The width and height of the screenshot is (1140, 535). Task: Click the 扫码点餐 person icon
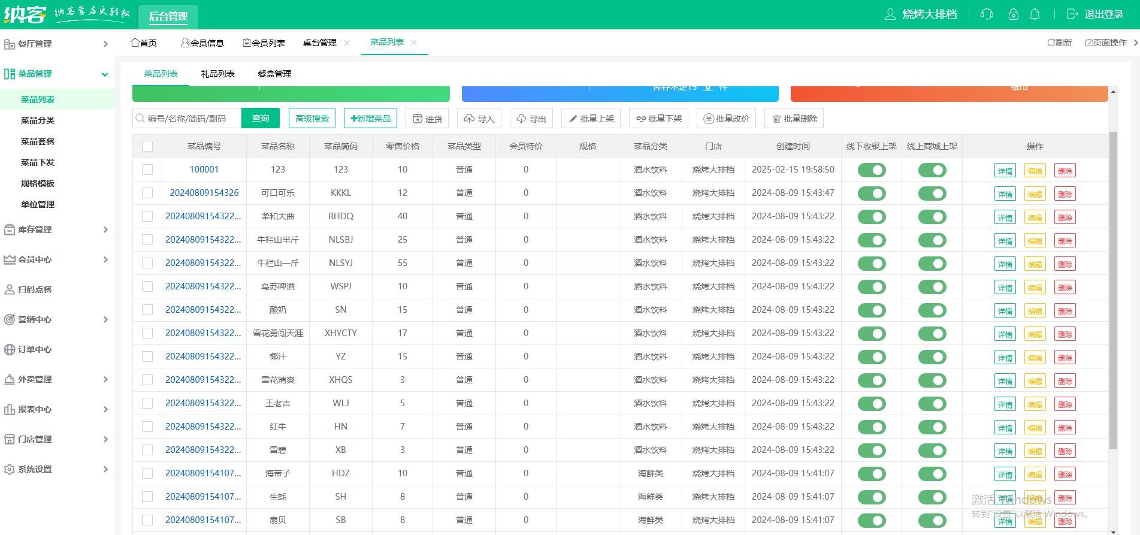pos(10,289)
